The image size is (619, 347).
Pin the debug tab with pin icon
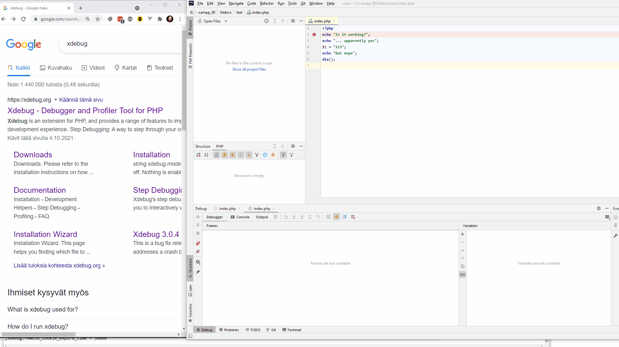coord(198,272)
